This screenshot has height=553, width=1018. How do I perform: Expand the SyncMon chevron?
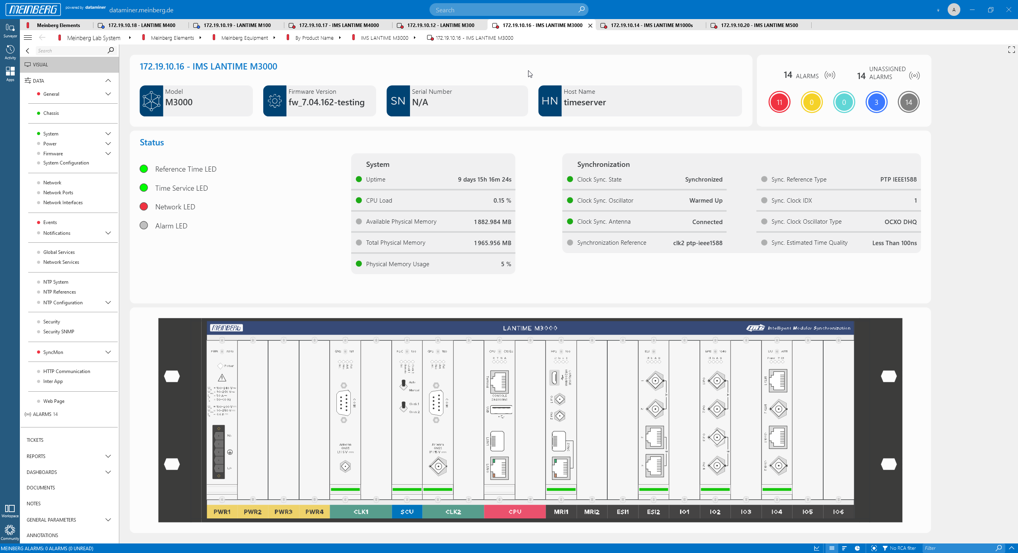pos(108,352)
